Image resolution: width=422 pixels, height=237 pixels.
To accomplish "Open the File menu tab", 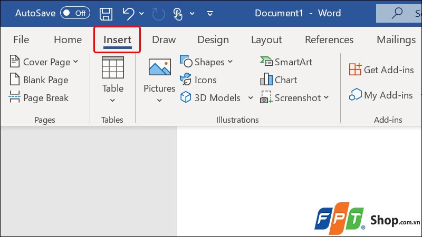I will click(x=21, y=40).
